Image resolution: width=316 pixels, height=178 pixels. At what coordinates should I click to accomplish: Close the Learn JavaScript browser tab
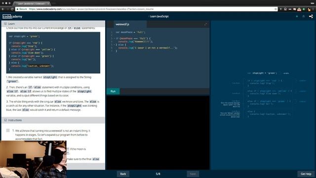pyautogui.click(x=48, y=3)
